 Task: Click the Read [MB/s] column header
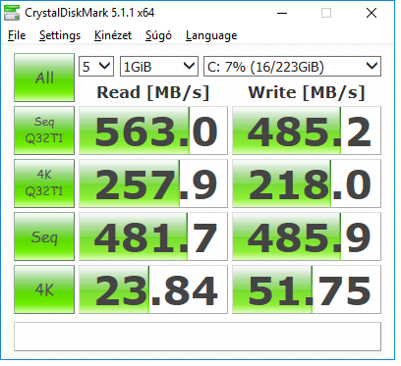(153, 92)
